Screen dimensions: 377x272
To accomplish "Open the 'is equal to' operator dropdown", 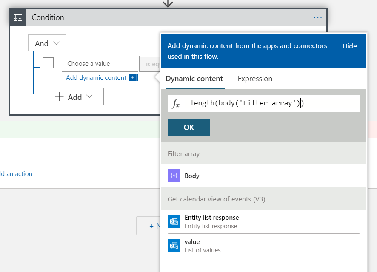I will pos(150,64).
